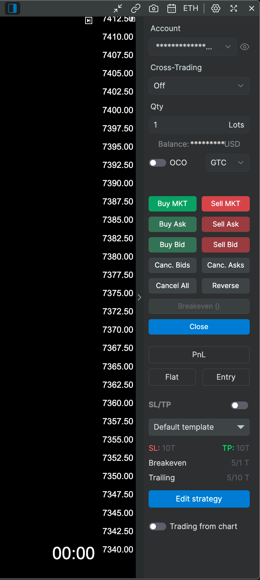Expand the Cross-Trading Off dropdown
This screenshot has height=580, width=260.
(199, 86)
